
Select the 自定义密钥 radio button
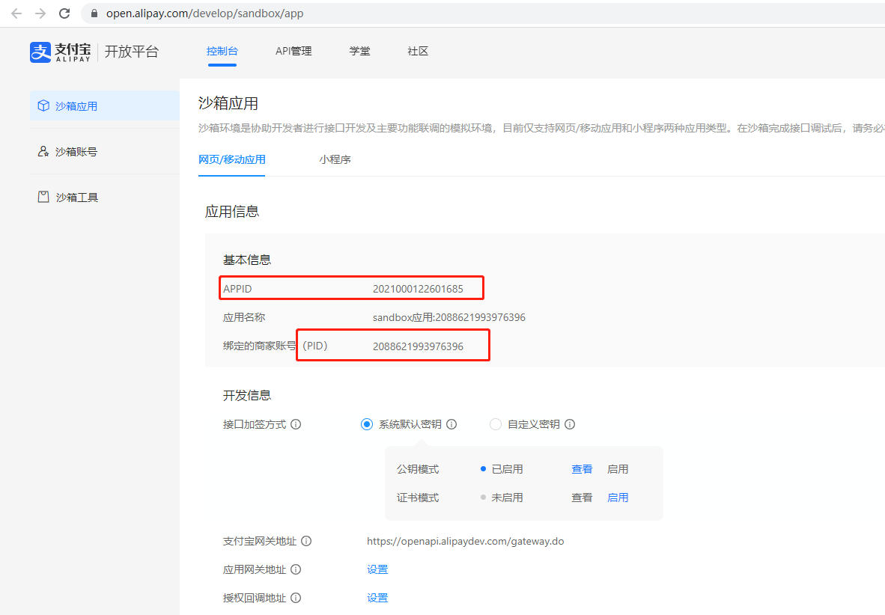[x=496, y=424]
